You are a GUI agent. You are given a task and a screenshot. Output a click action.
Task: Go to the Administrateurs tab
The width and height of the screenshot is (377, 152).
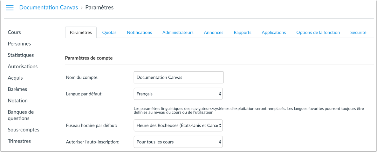pyautogui.click(x=178, y=33)
